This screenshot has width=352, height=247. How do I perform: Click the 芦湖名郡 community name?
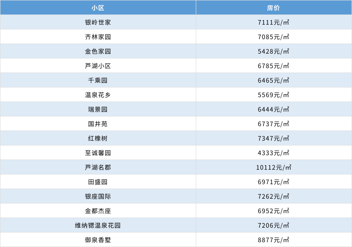(98, 167)
